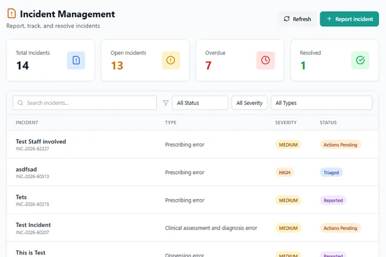Screen dimensions: 386x257
Task: Click the STATUS column header
Action: (328, 123)
